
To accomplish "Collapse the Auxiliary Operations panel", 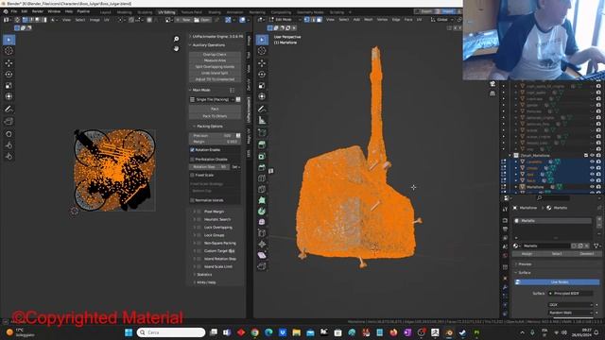I will [x=208, y=45].
